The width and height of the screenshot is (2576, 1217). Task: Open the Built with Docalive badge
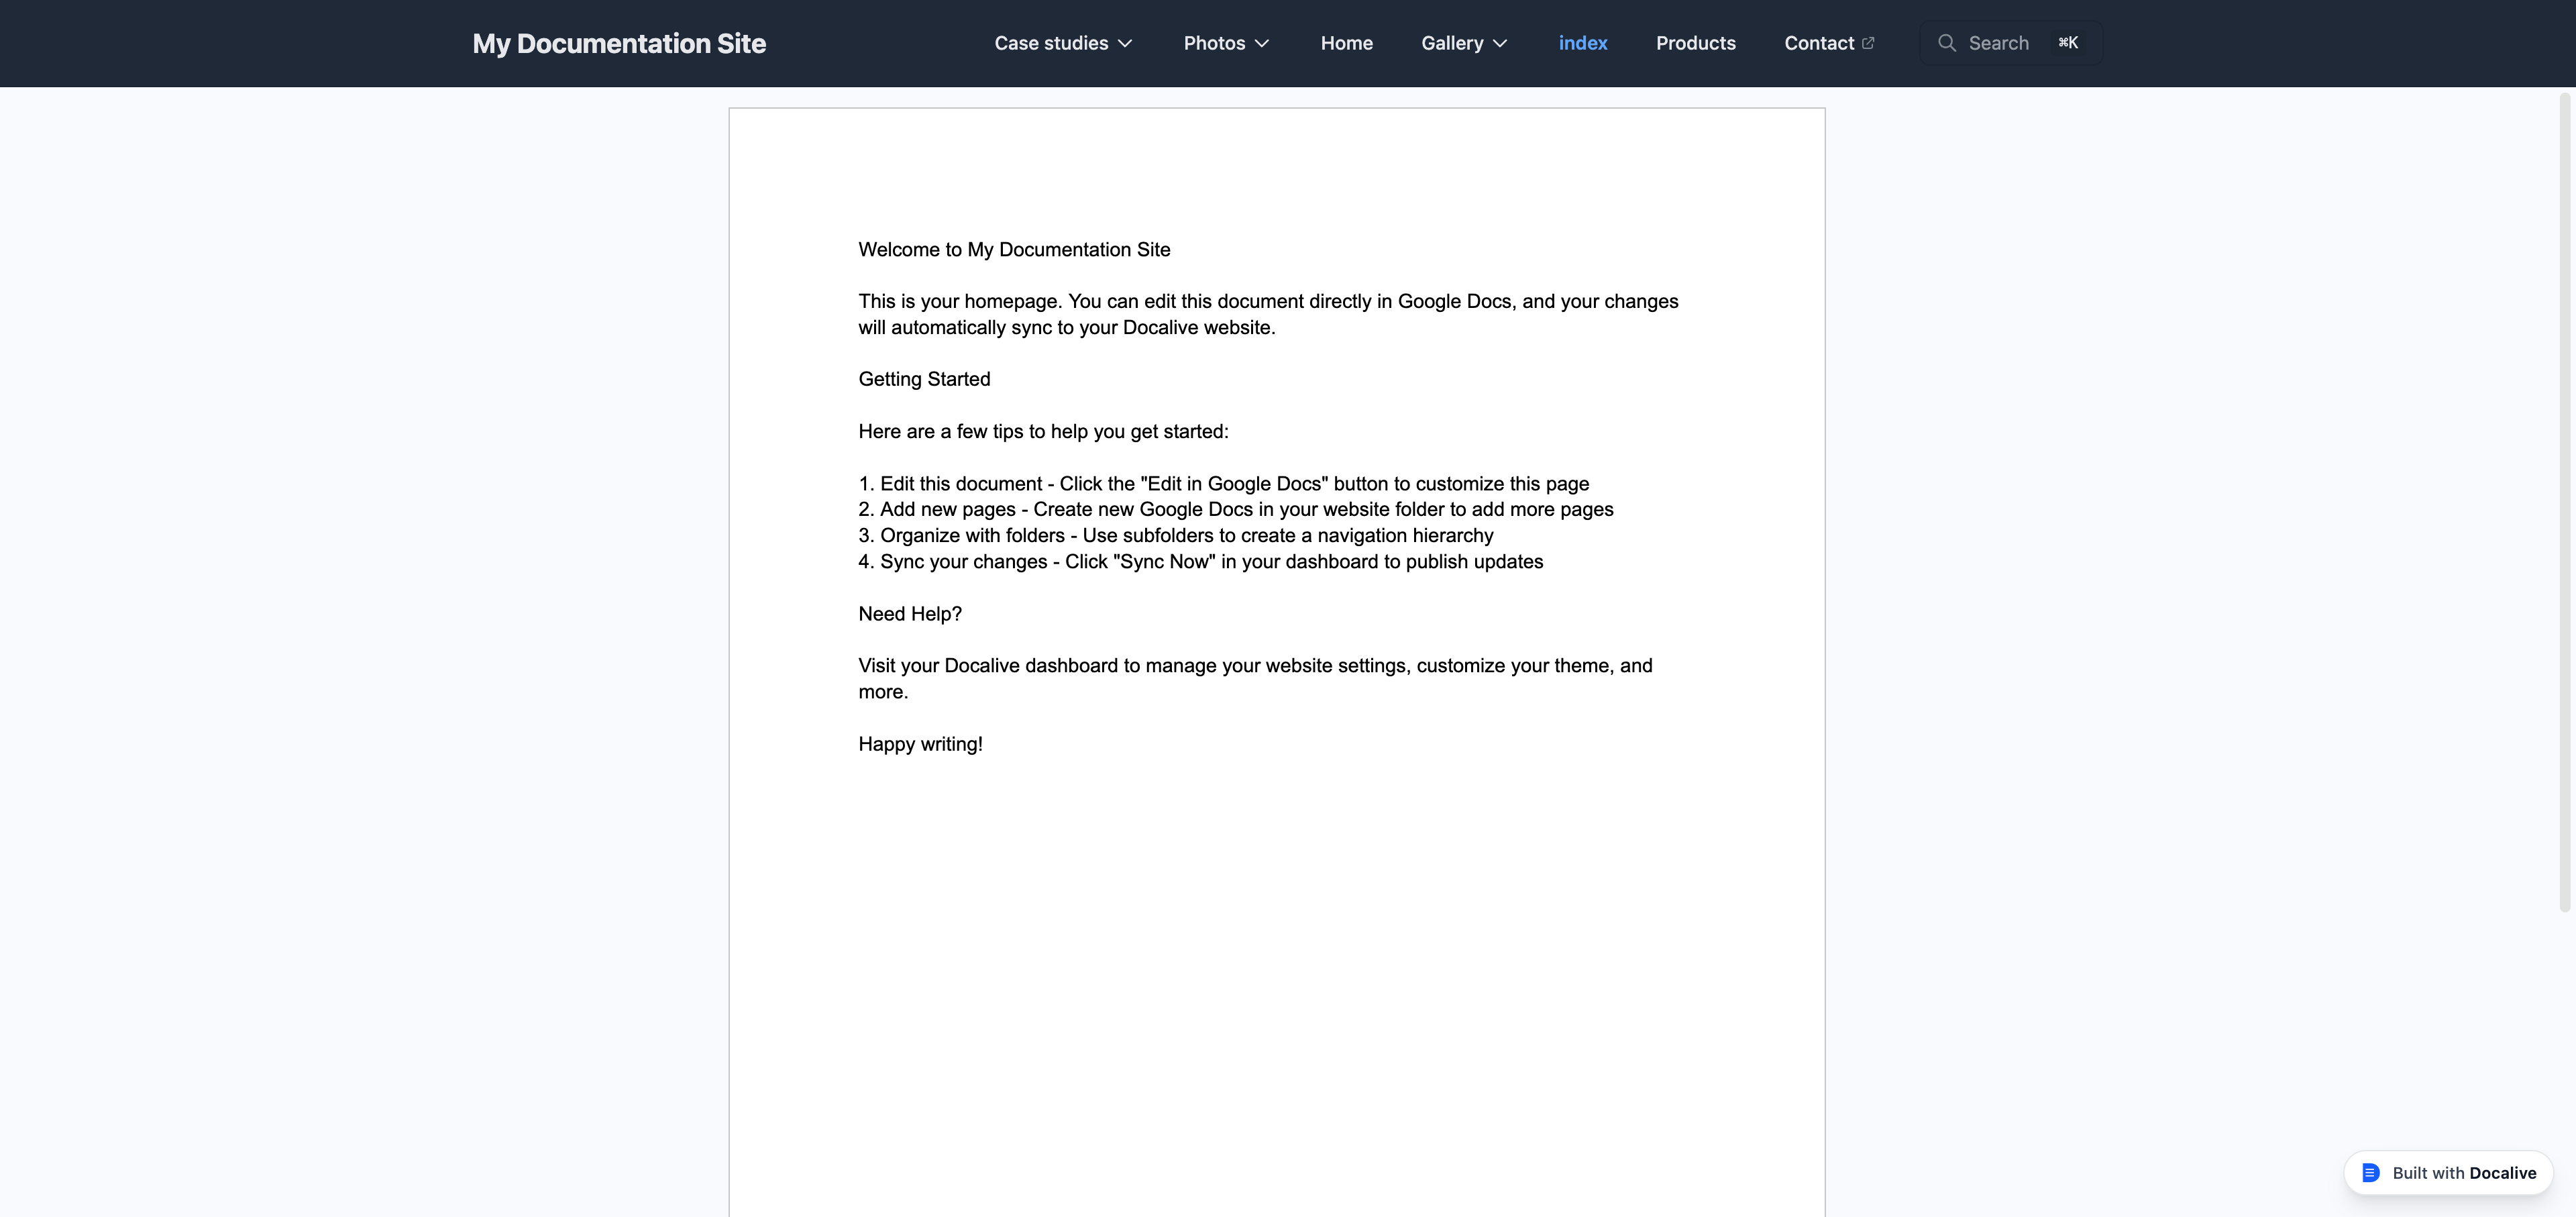tap(2448, 1172)
